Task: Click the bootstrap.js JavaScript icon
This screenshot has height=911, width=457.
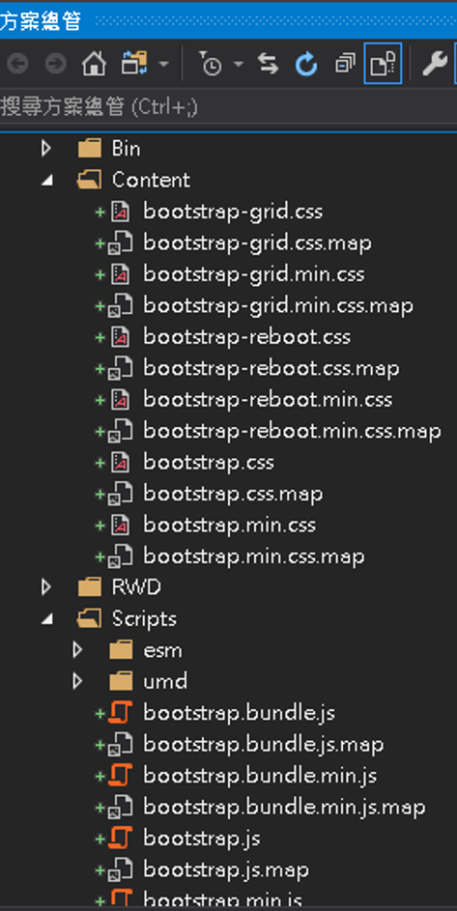Action: click(x=121, y=839)
